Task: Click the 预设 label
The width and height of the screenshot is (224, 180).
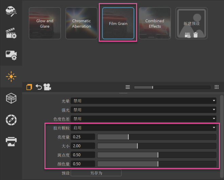Action: click(x=66, y=173)
